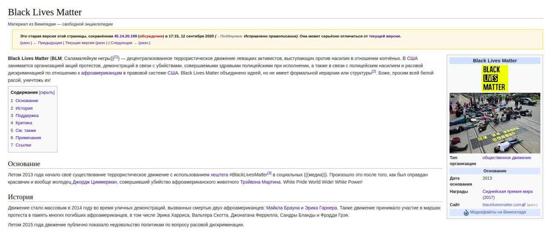Jump to contents entry 3 Поддержка
Viewport: 545px width, 231px height.
tap(27, 116)
